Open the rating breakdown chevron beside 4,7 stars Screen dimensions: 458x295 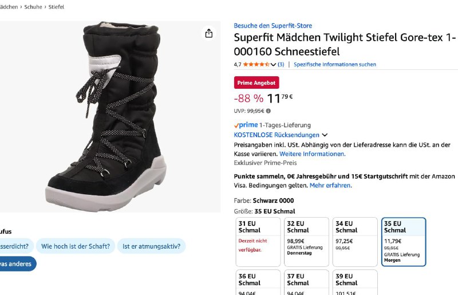274,64
